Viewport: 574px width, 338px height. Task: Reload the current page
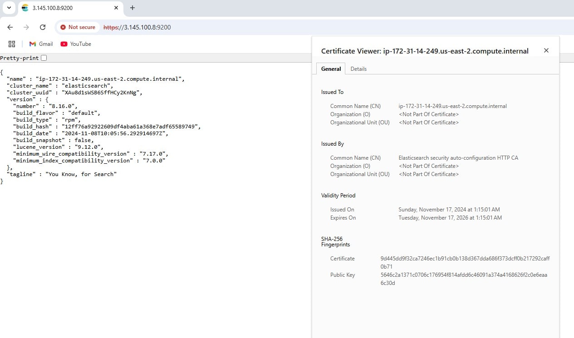43,27
